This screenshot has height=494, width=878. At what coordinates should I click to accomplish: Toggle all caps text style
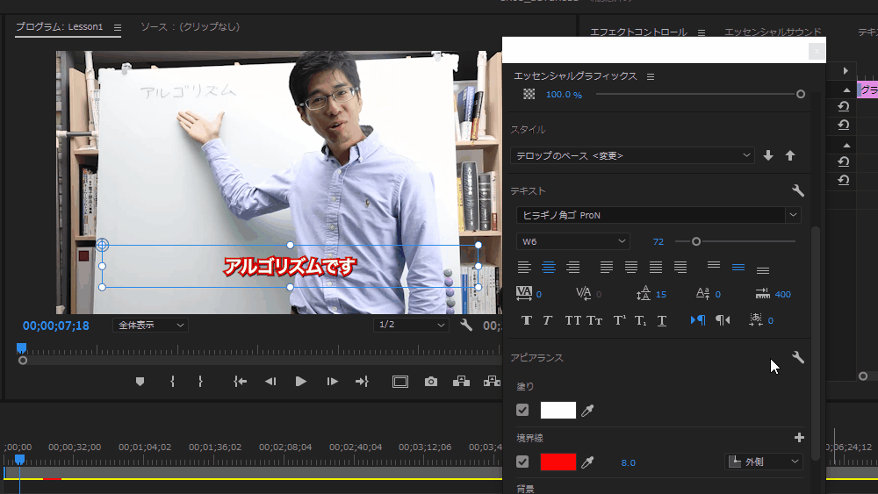(x=572, y=320)
